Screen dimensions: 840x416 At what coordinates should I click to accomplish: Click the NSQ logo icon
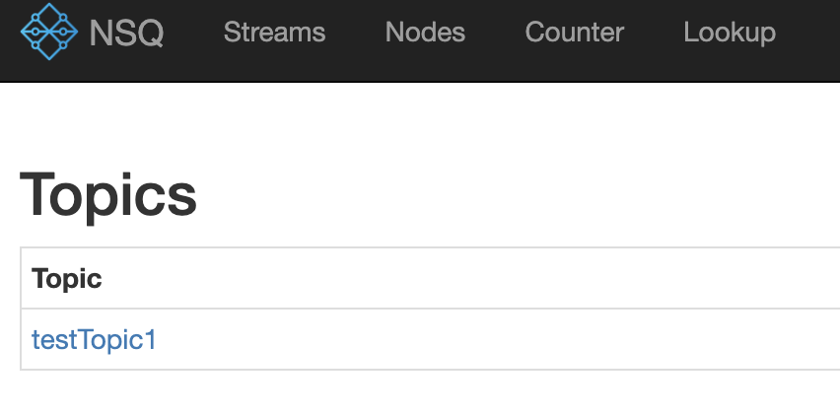click(48, 32)
